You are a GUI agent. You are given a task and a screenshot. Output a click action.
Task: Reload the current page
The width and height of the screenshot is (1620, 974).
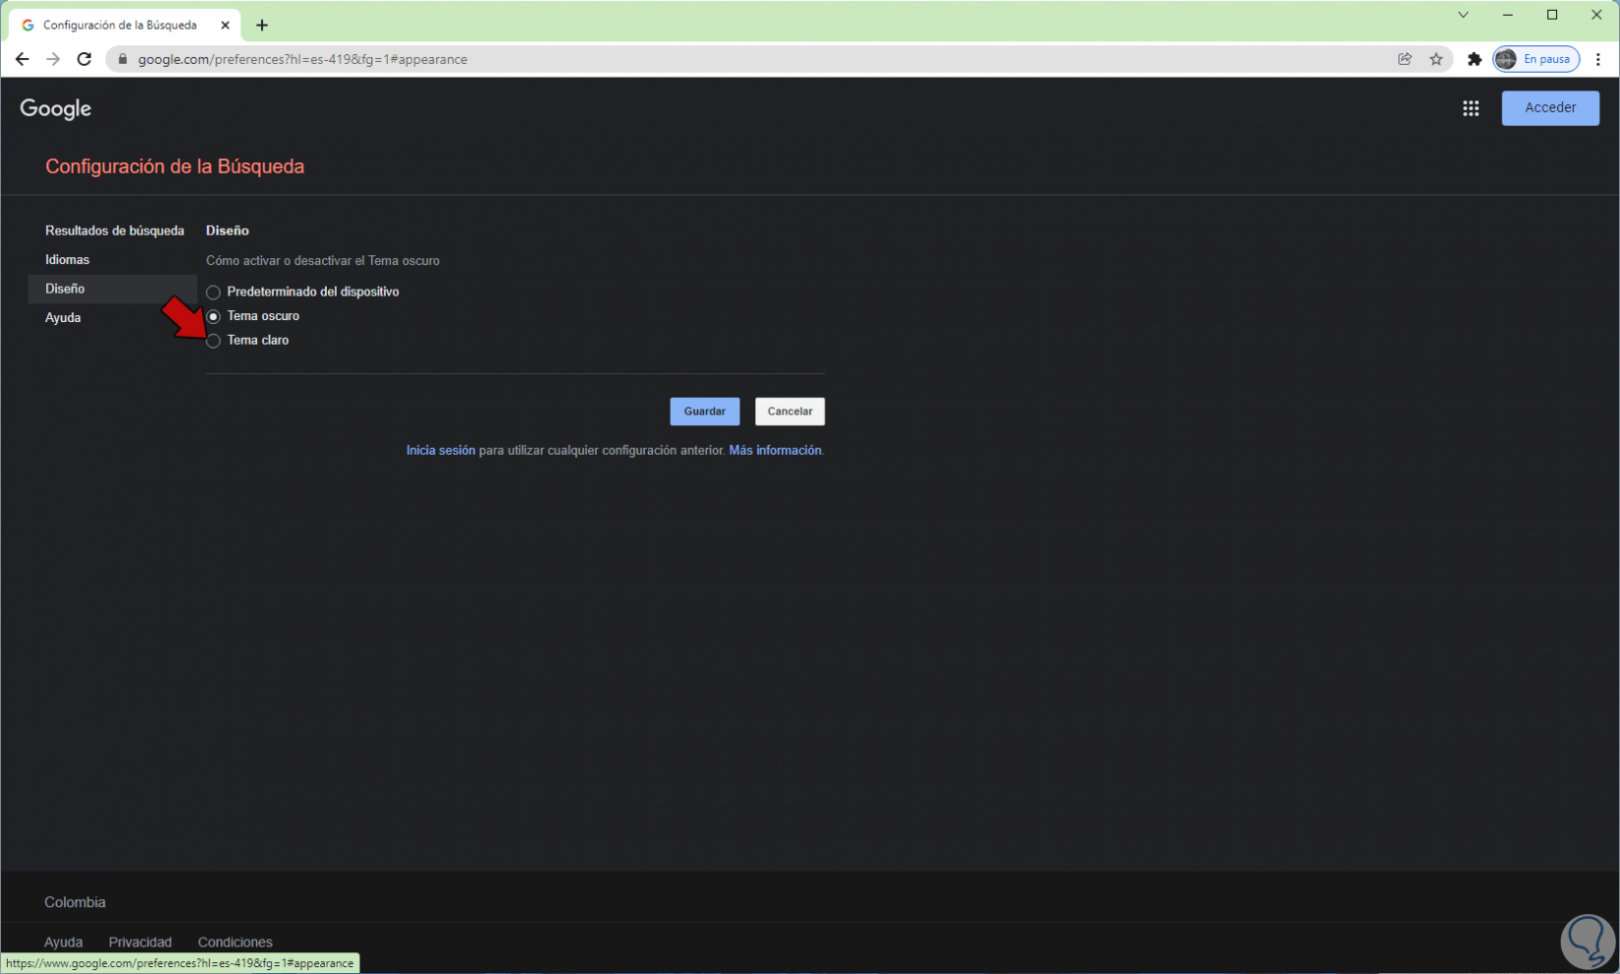(x=84, y=59)
